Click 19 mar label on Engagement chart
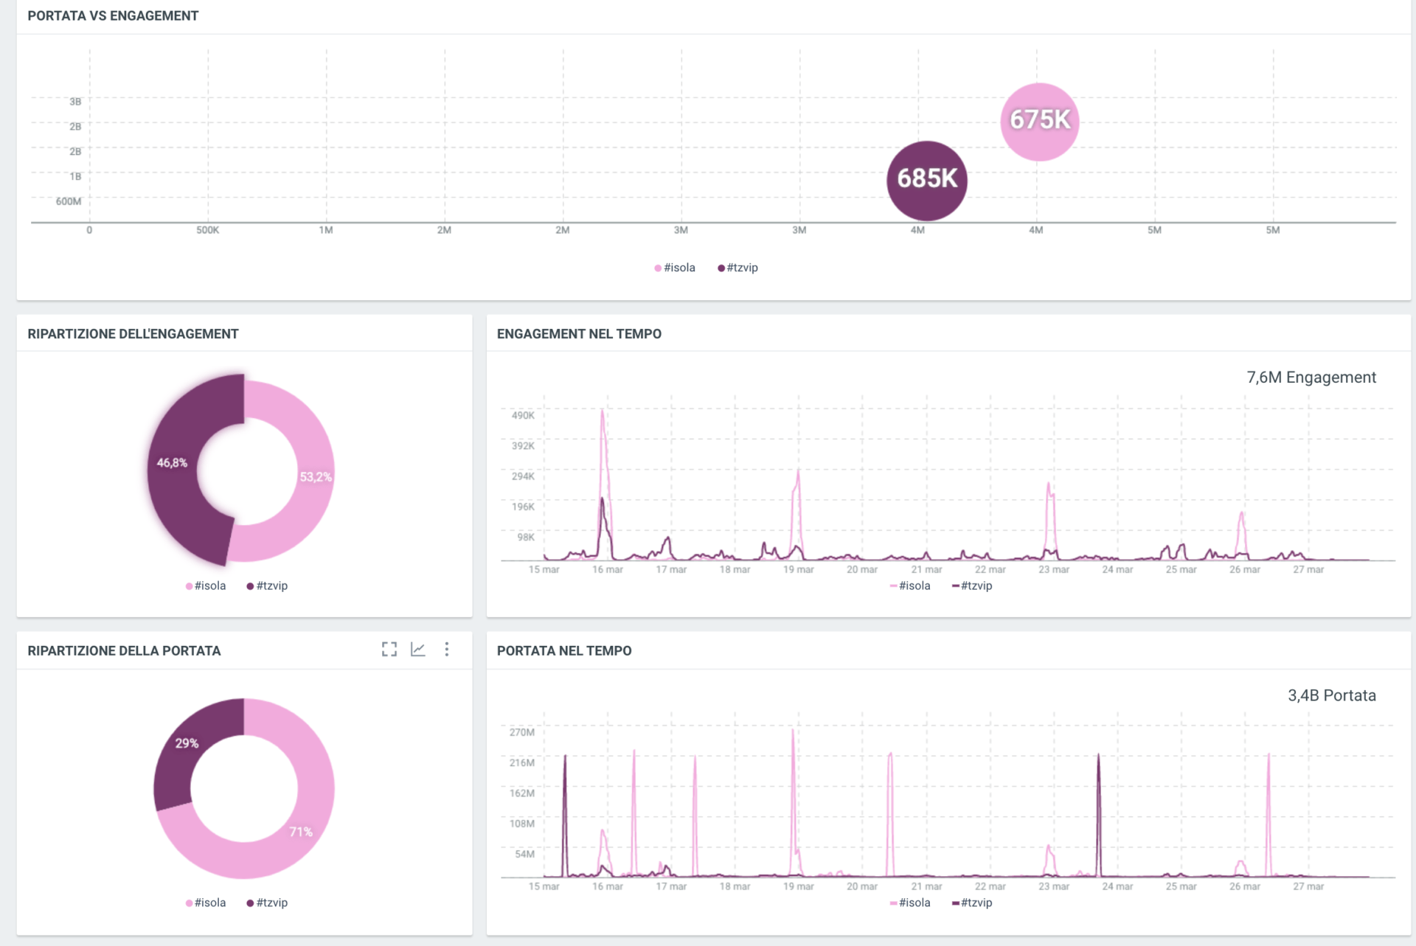 coord(799,569)
